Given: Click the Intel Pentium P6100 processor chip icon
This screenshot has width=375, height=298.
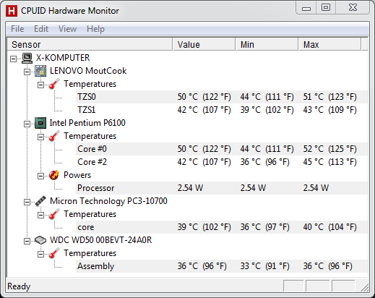Looking at the screenshot, I should [x=40, y=123].
